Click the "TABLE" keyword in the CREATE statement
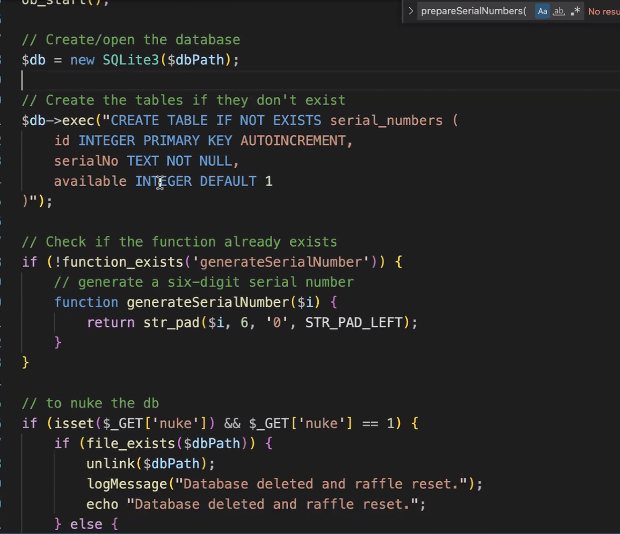The image size is (620, 534). coord(188,121)
